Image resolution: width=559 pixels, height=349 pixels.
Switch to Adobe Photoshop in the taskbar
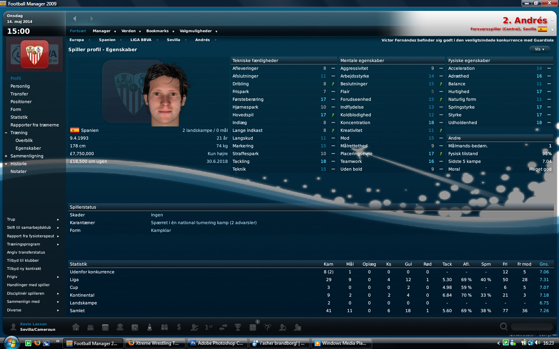[217, 343]
